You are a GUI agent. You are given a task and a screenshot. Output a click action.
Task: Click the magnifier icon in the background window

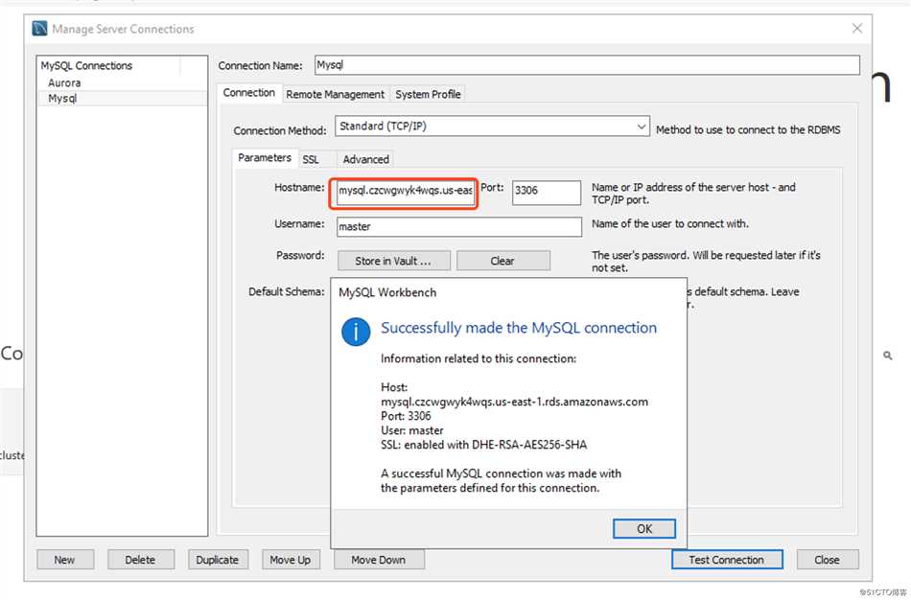tap(888, 355)
